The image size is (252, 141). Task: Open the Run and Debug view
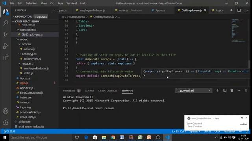pyautogui.click(x=6, y=46)
